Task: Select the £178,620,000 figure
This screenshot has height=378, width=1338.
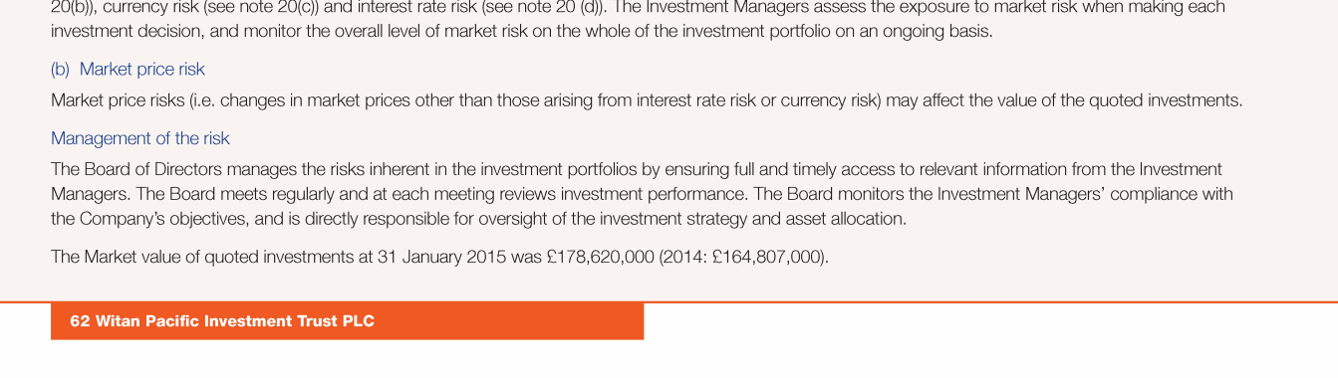Action: click(x=601, y=258)
